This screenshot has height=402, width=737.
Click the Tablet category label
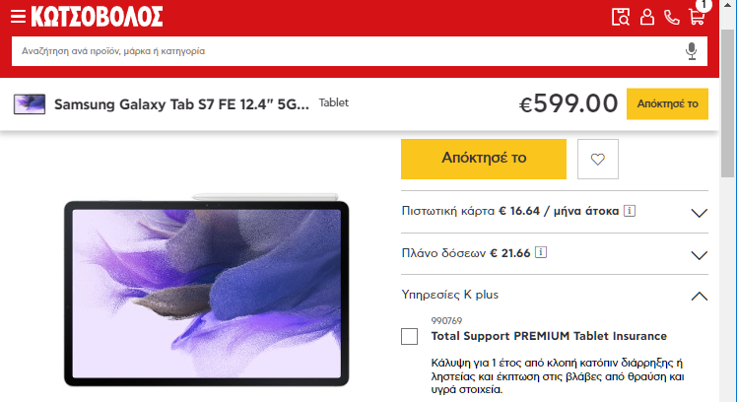pos(334,103)
